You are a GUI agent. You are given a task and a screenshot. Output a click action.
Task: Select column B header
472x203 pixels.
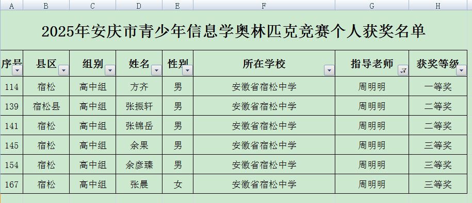point(46,6)
